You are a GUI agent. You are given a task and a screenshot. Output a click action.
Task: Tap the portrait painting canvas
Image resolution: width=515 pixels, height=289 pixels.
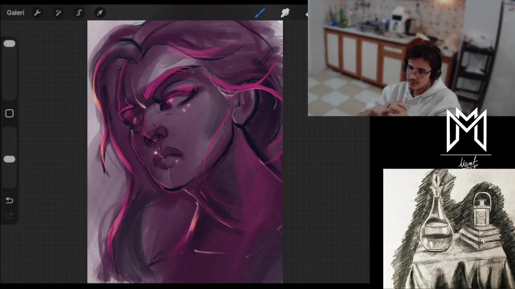(x=185, y=152)
